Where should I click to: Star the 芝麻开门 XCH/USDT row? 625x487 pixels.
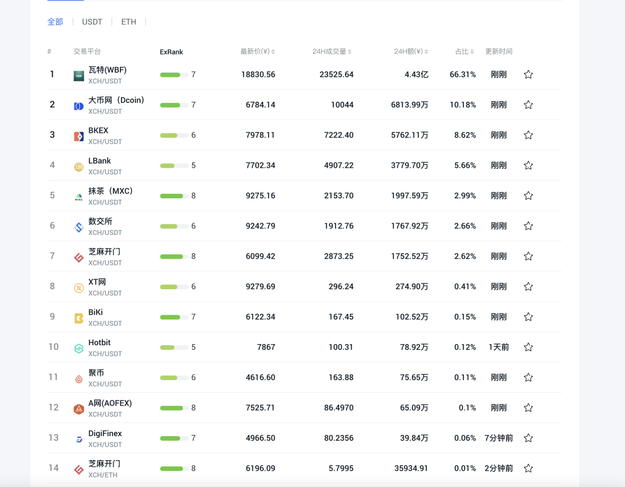click(x=528, y=256)
